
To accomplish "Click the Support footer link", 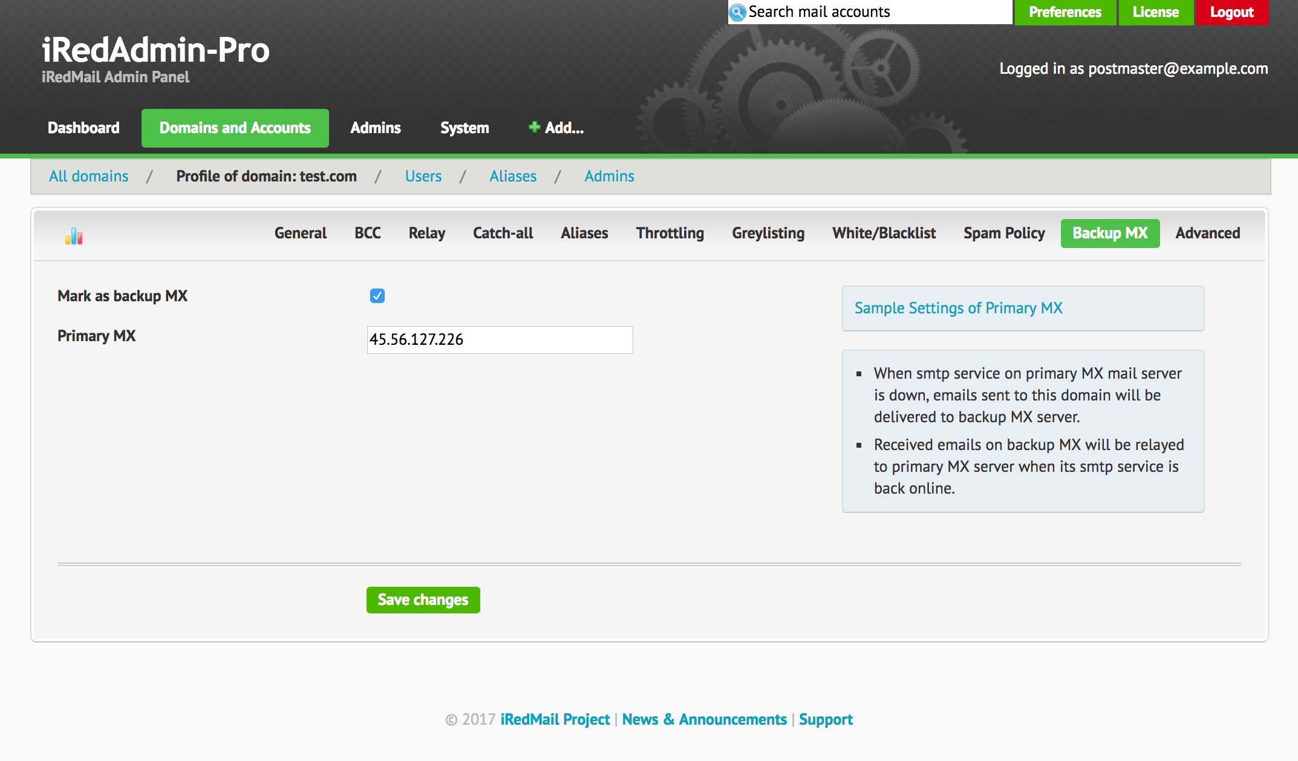I will pyautogui.click(x=825, y=719).
